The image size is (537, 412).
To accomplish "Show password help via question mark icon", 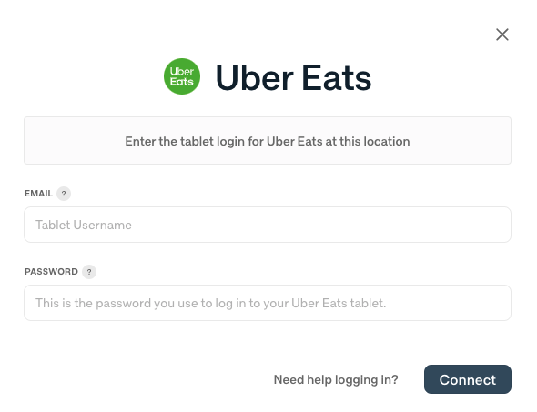I will click(89, 272).
